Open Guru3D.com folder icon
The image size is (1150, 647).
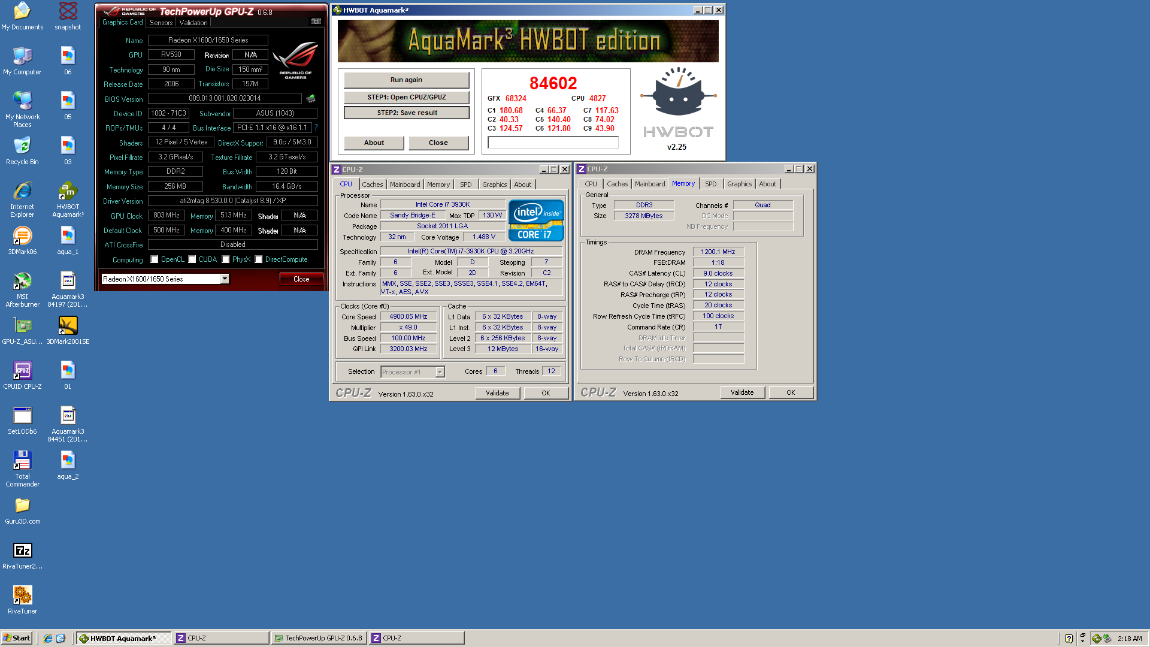22,510
